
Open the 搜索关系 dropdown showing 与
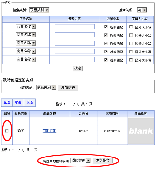142,10
